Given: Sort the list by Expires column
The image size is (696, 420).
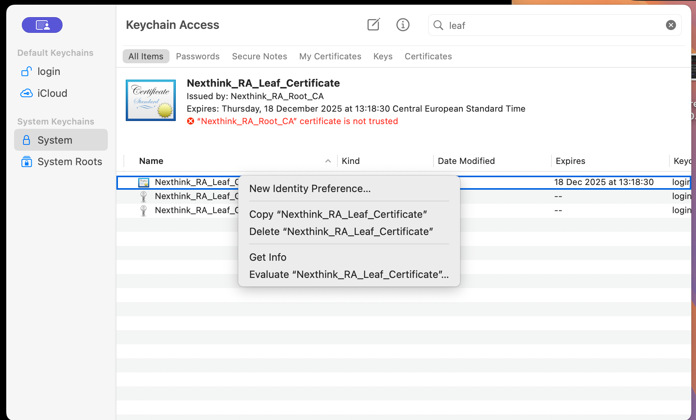Looking at the screenshot, I should [570, 161].
